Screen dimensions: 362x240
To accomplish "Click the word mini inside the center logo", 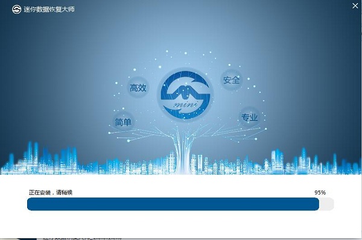I will point(186,104).
